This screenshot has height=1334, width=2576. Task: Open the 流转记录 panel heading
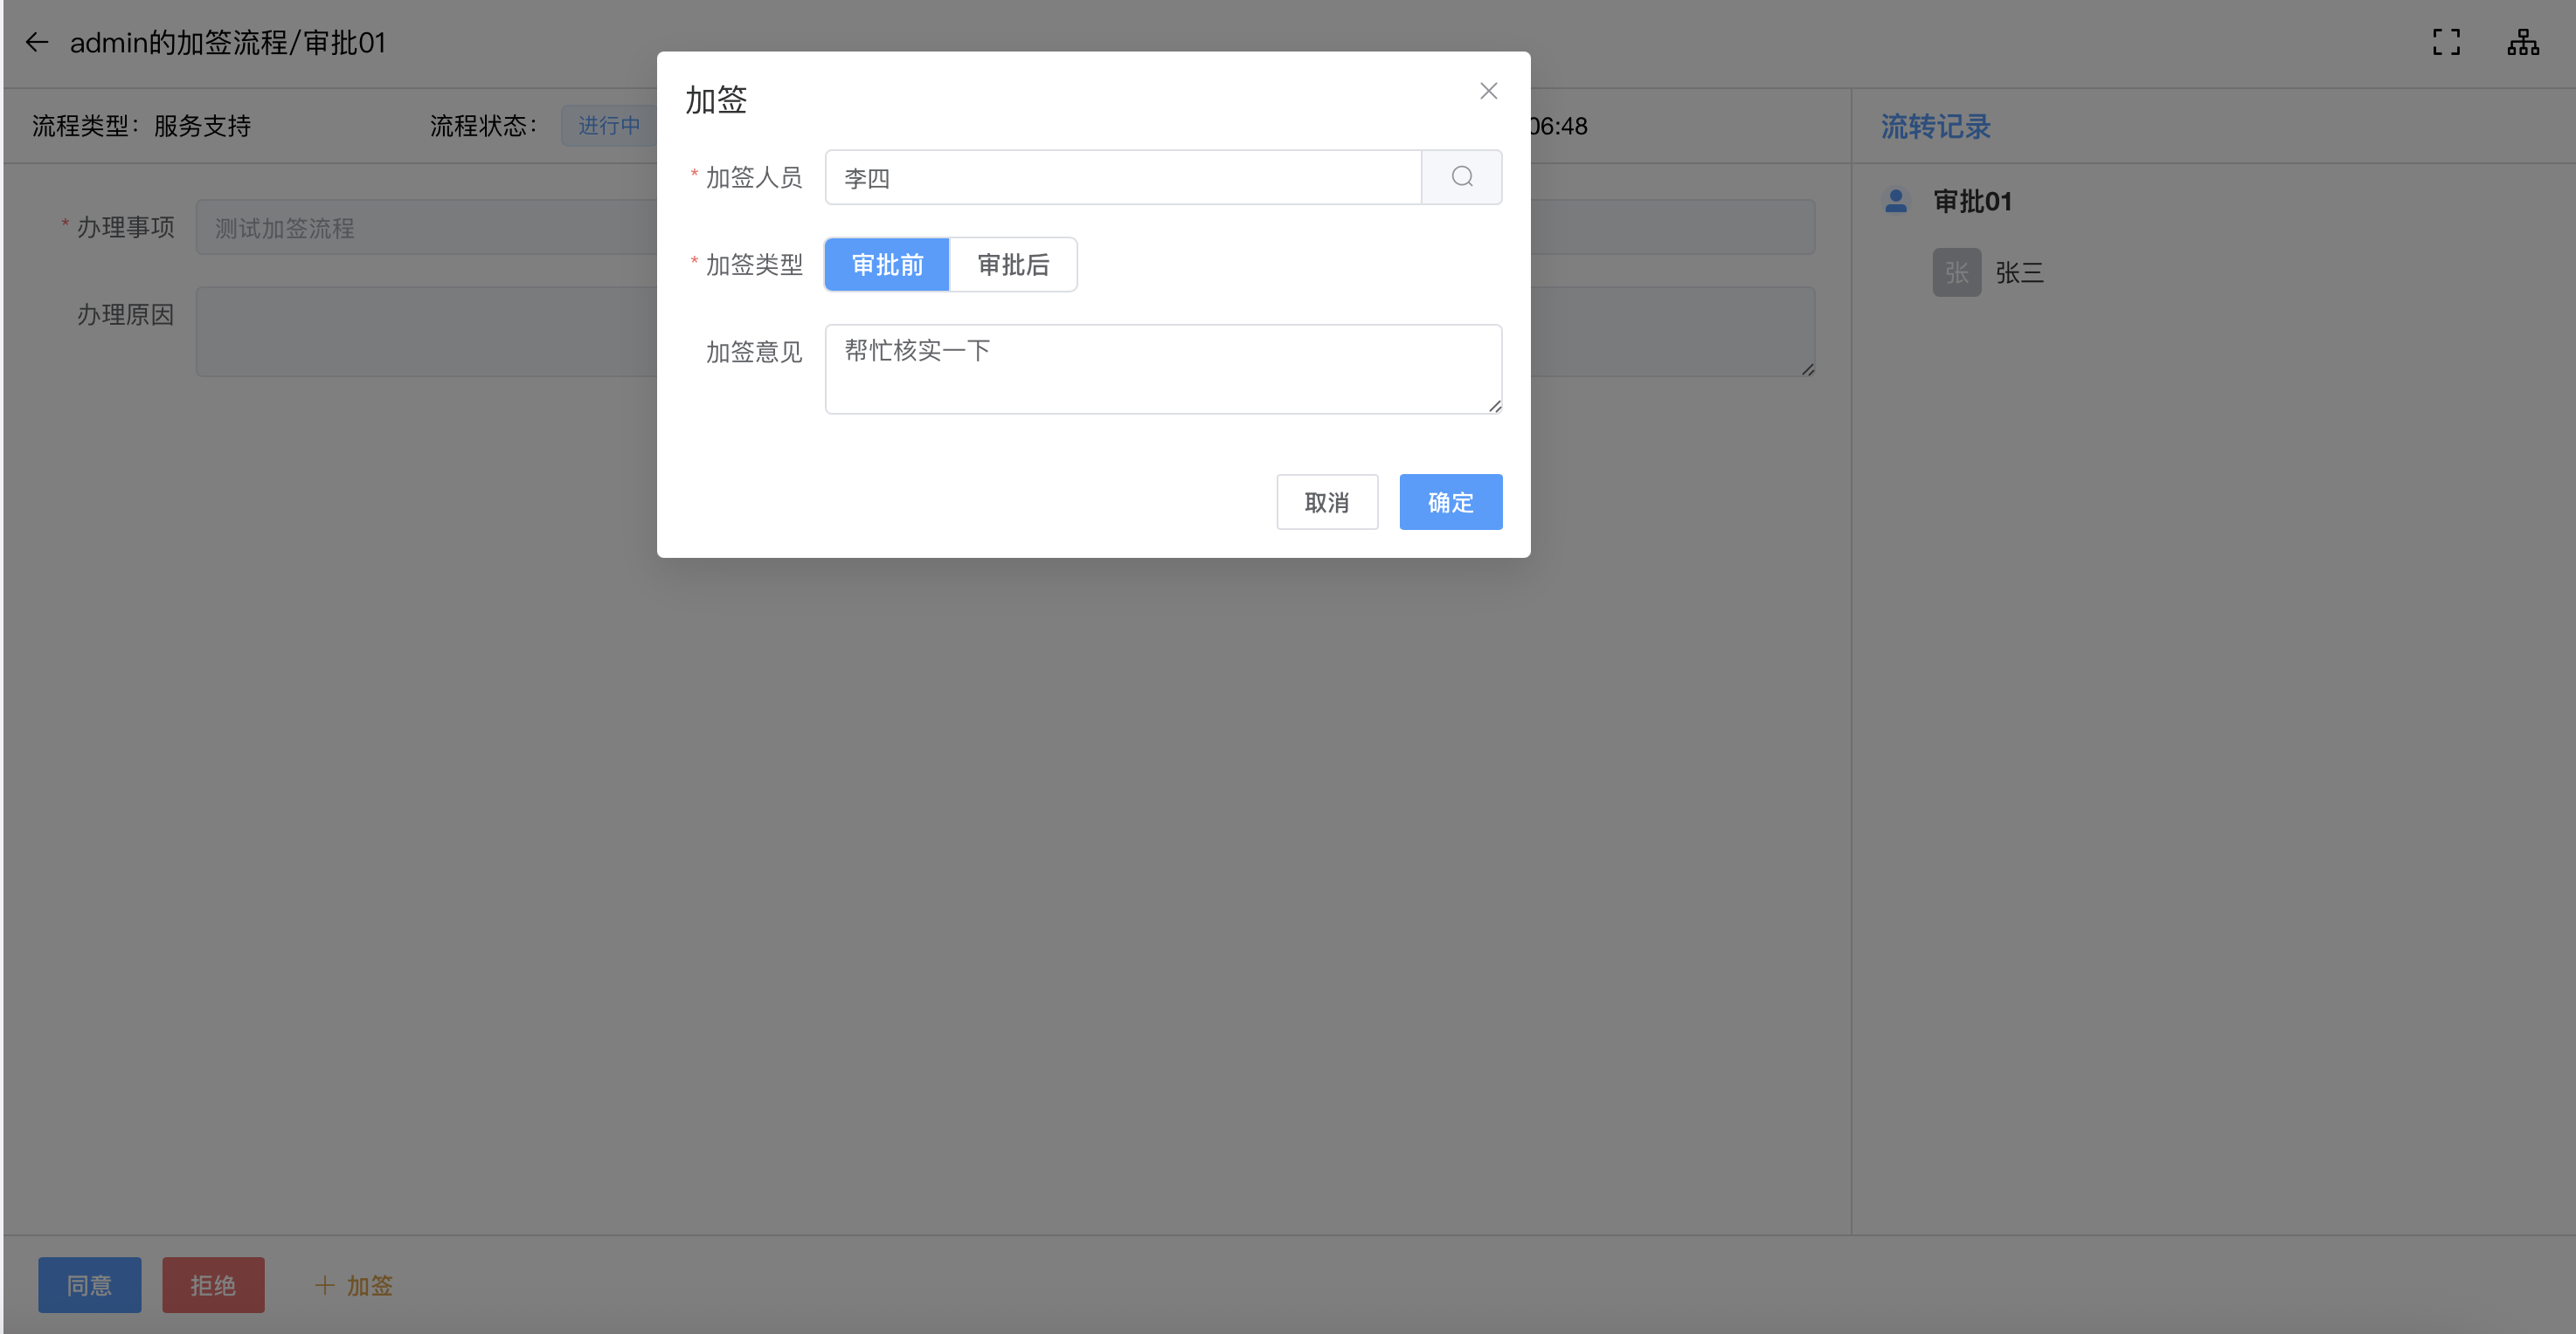(1935, 127)
